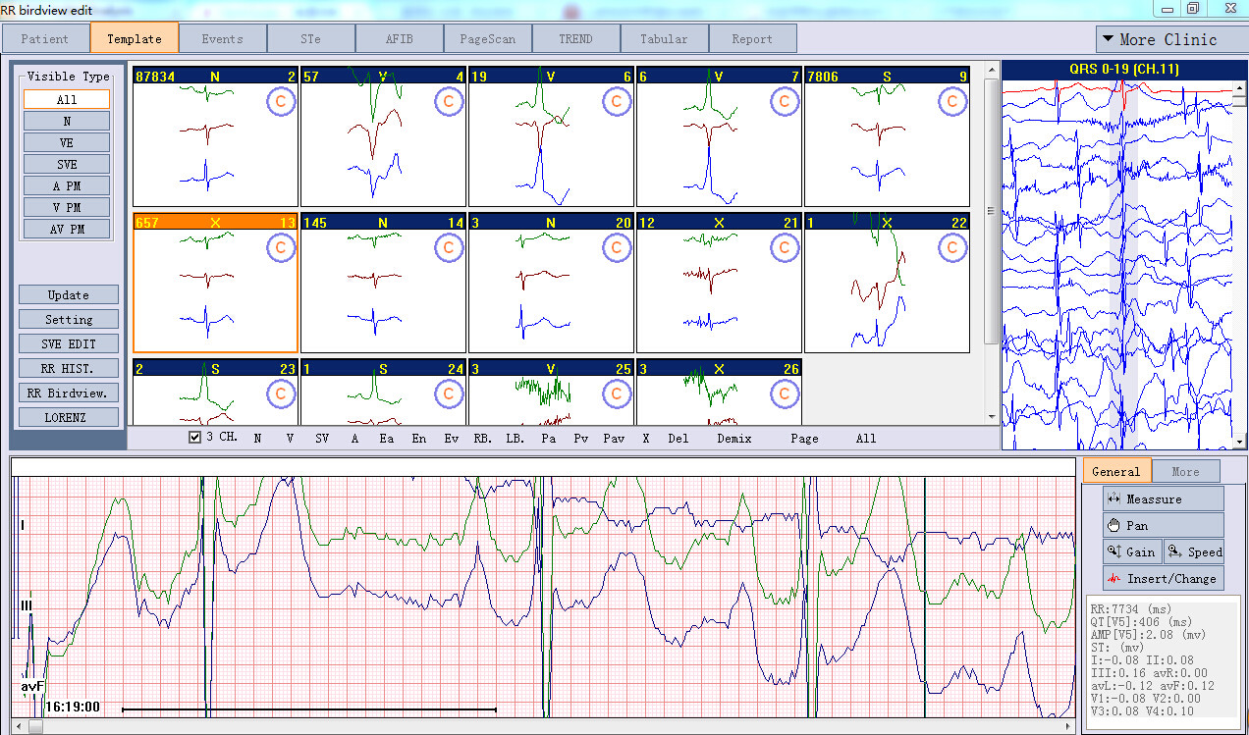Viewport: 1249px width, 735px height.
Task: Click LB. in the label bar
Action: coord(516,439)
